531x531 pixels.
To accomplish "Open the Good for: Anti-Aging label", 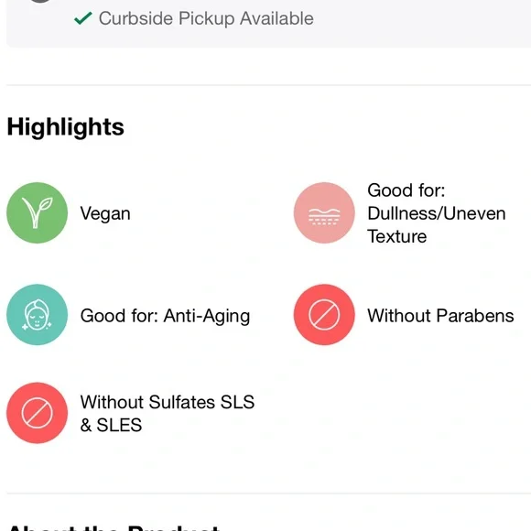I will 166,316.
